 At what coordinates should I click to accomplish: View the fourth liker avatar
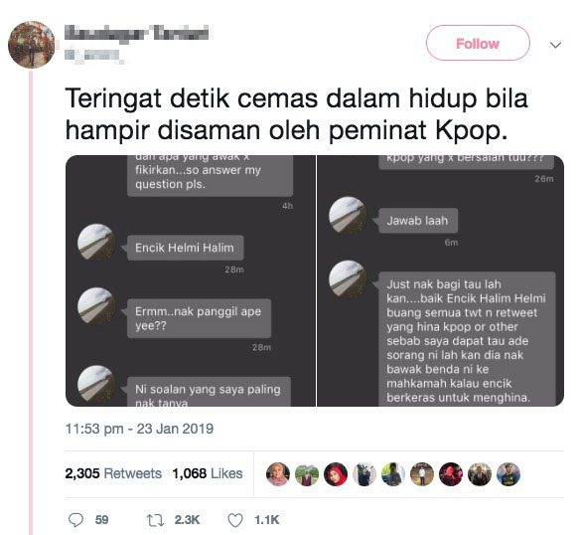pyautogui.click(x=364, y=474)
